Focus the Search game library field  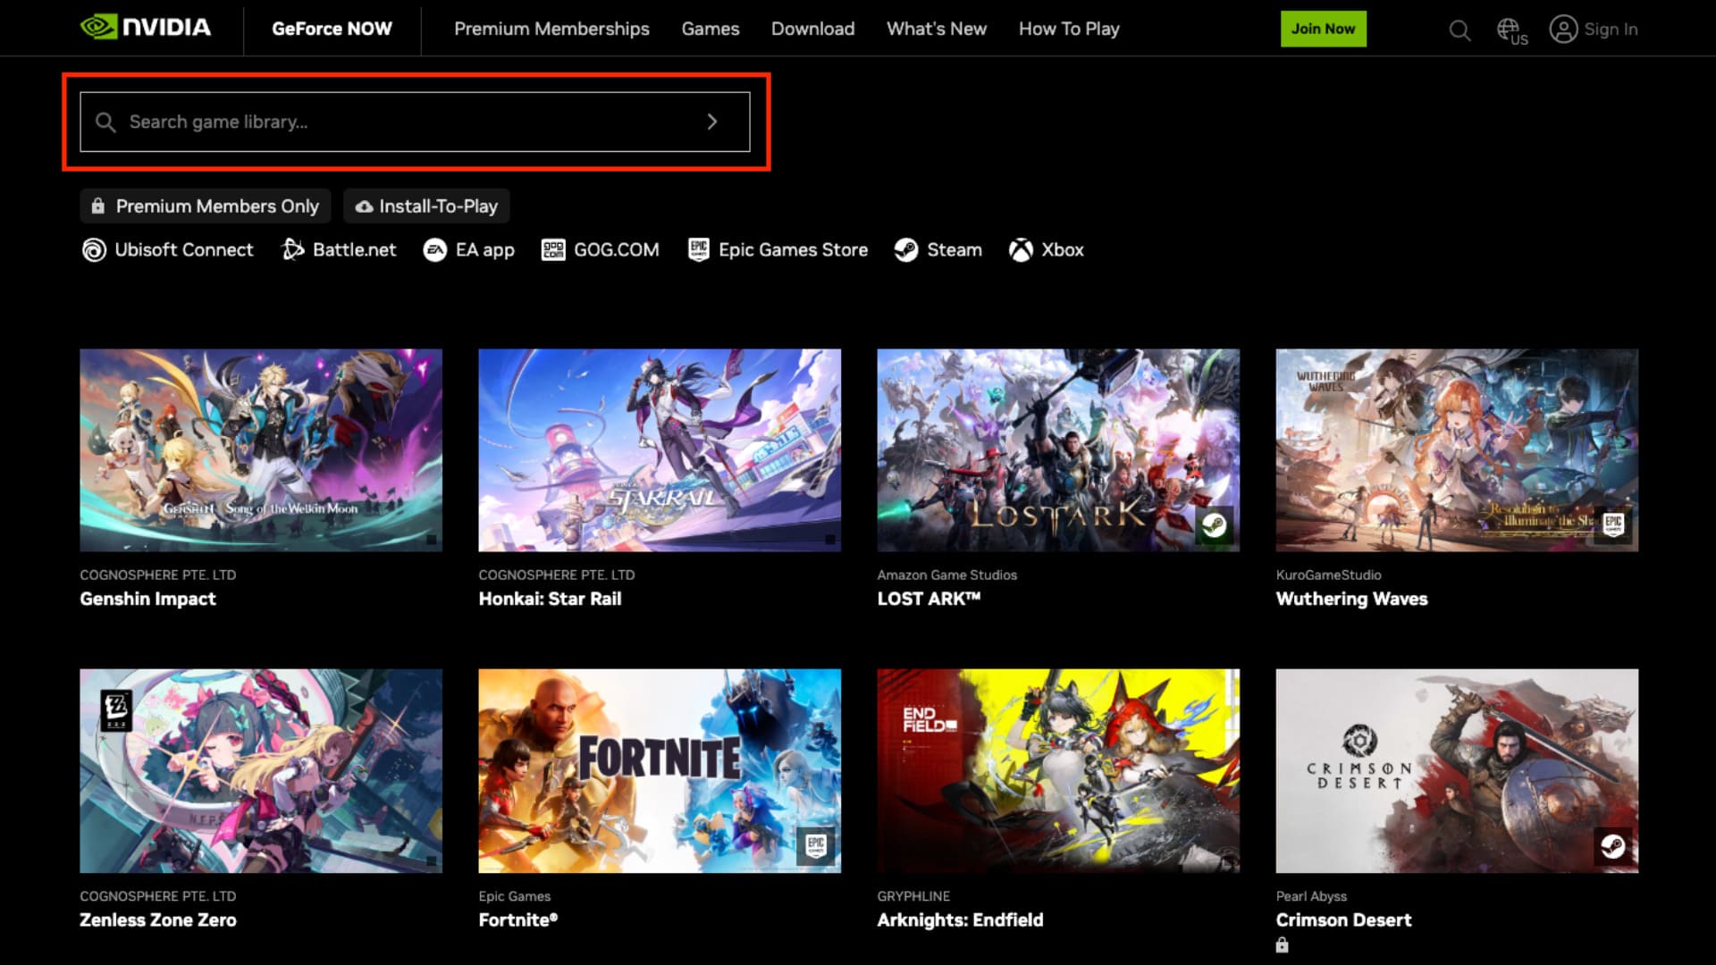415,122
